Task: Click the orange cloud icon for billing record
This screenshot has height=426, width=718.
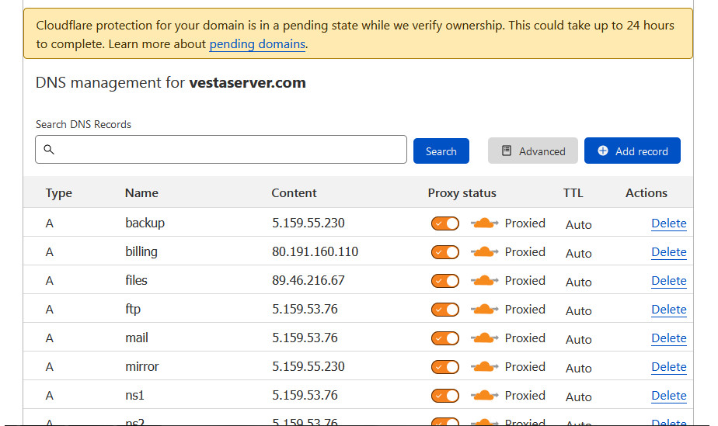Action: [x=485, y=252]
